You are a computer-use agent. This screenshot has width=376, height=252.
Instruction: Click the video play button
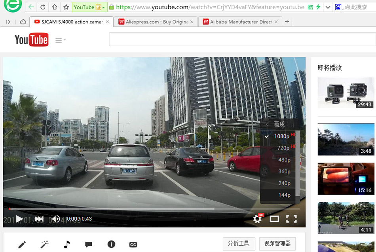point(19,219)
